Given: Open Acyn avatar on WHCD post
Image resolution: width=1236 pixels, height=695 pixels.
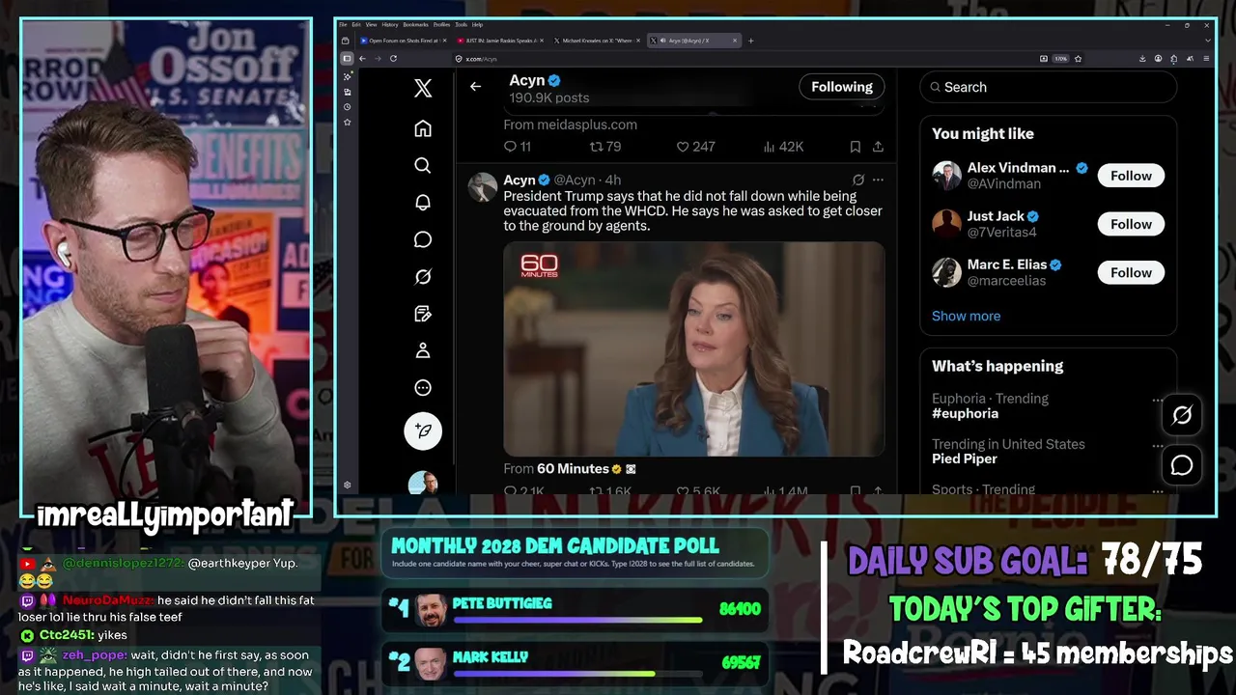Looking at the screenshot, I should 483,186.
